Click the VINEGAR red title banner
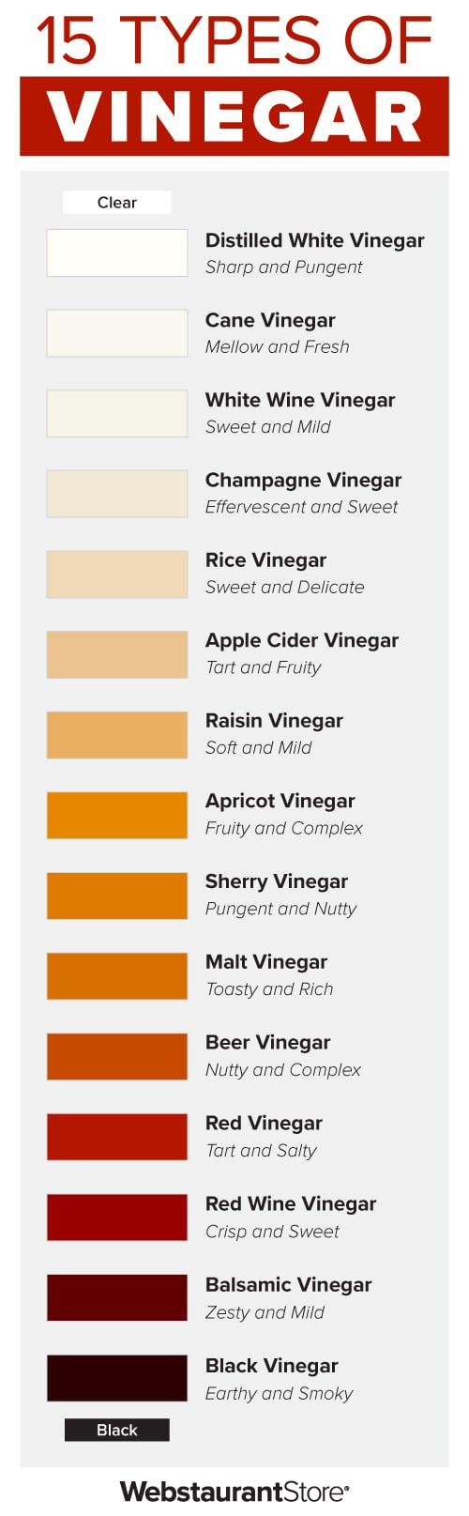Viewport: 469px width, 1516px height. [234, 116]
